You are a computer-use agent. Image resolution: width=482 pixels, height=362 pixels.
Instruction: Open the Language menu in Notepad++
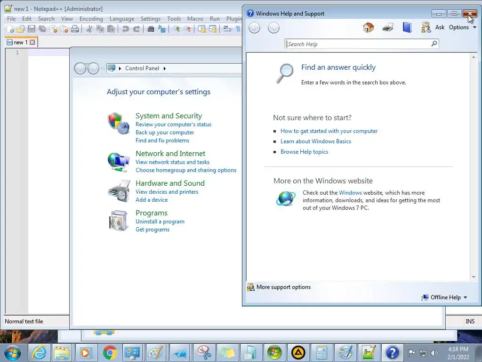coord(122,19)
